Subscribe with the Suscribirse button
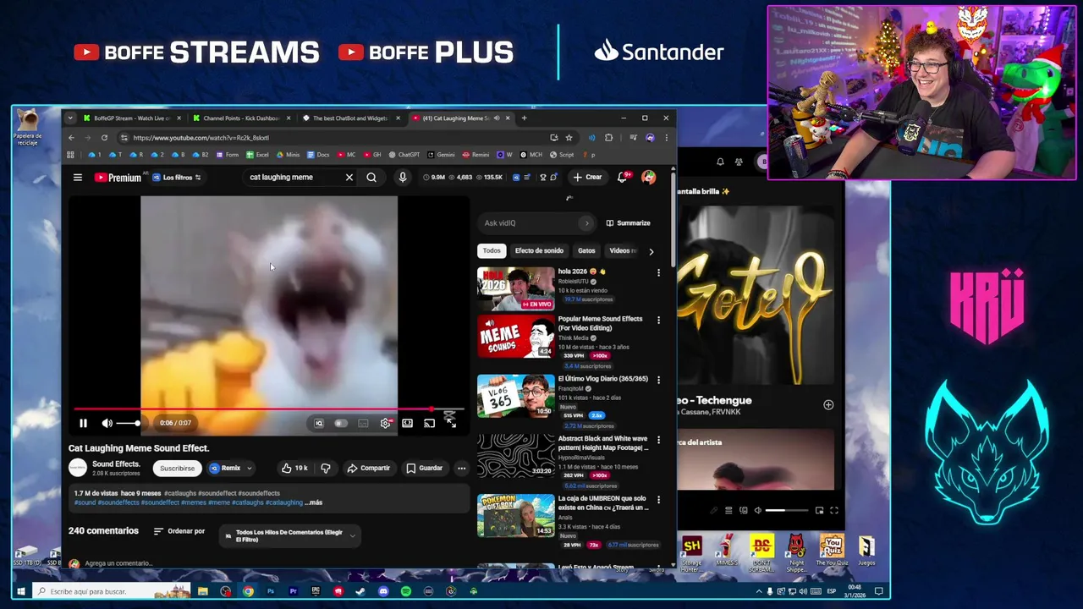Screen dimensions: 1083x609 coord(177,469)
